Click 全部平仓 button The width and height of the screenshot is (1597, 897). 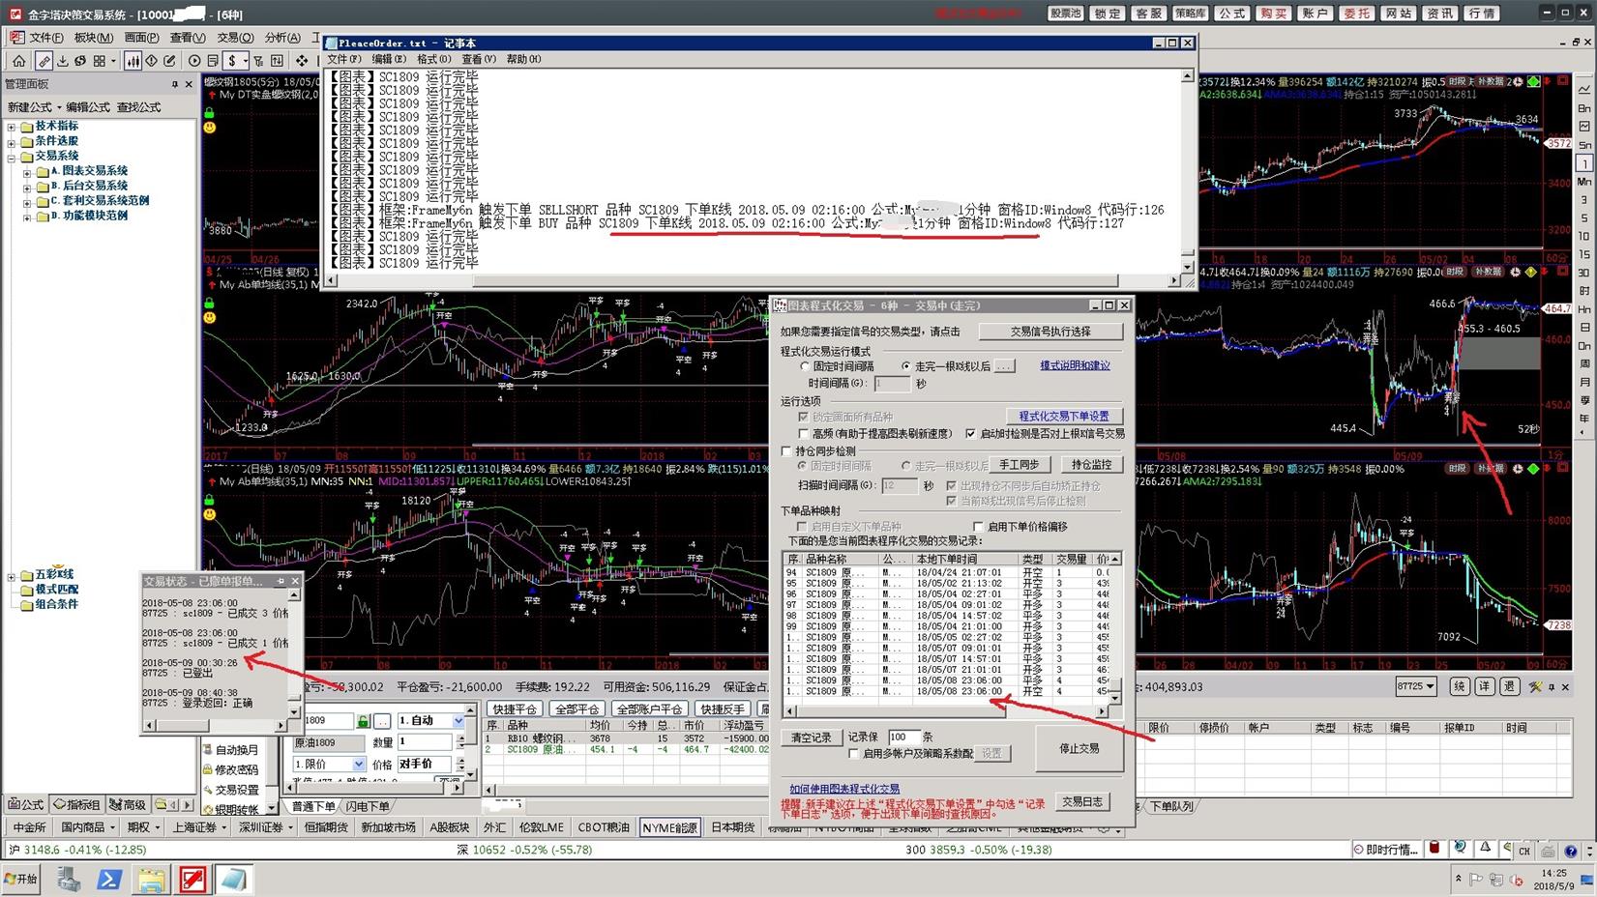[577, 709]
